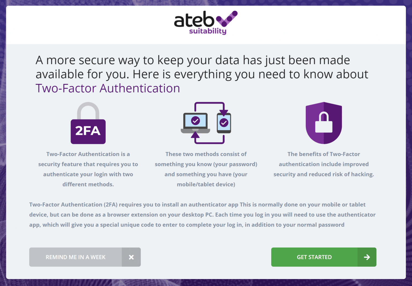412x286 pixels.
Task: Click the authenticator app instructions paragraph
Action: [x=202, y=214]
